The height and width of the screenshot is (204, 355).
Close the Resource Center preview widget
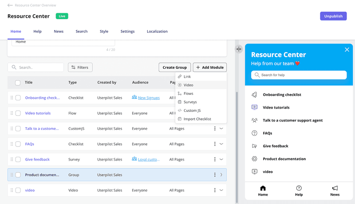[x=347, y=50]
